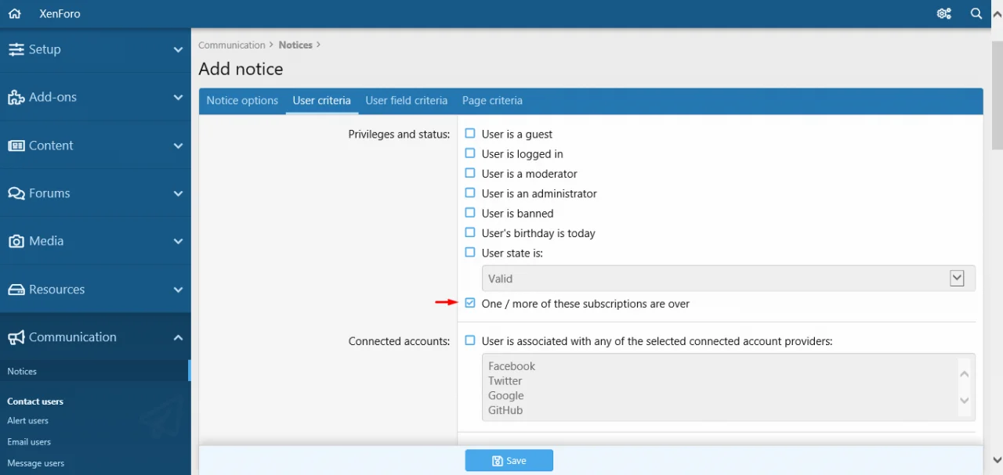Open the Alert users link

[x=28, y=421]
